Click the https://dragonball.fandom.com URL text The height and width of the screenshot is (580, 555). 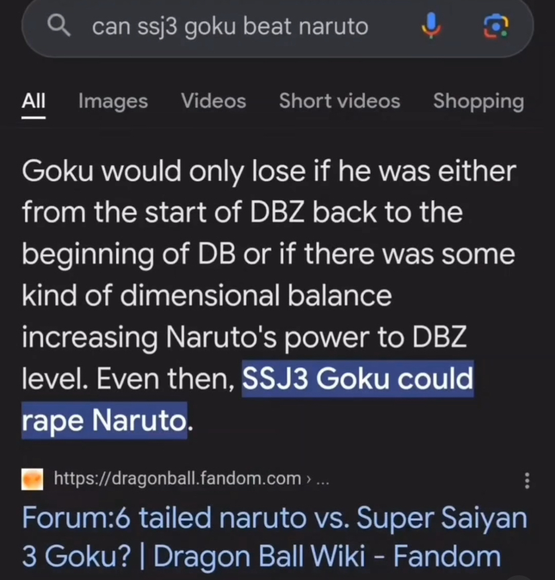coord(178,479)
